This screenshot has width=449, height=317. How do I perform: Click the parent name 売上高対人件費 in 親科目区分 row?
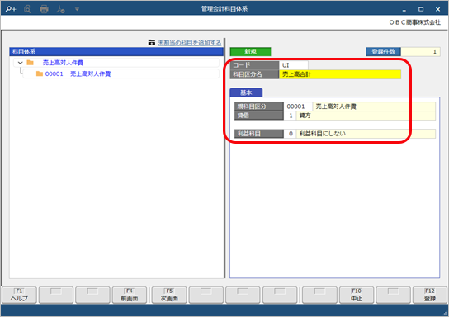[336, 106]
